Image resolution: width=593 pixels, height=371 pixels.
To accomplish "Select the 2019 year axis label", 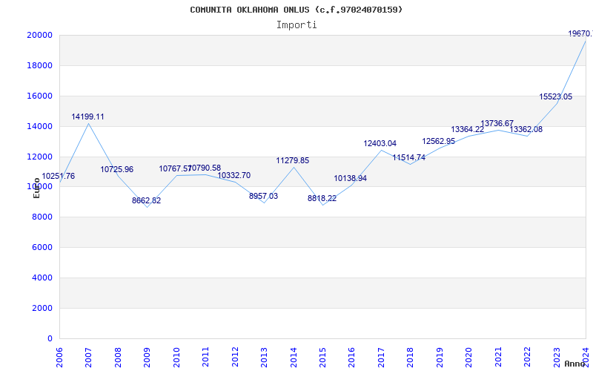I will (x=440, y=358).
